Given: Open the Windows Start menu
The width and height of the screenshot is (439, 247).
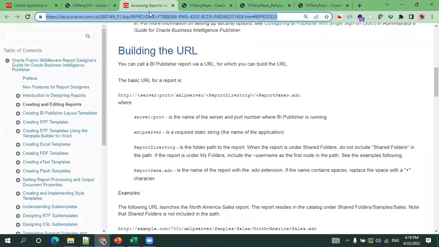Looking at the screenshot, I should click(8, 240).
